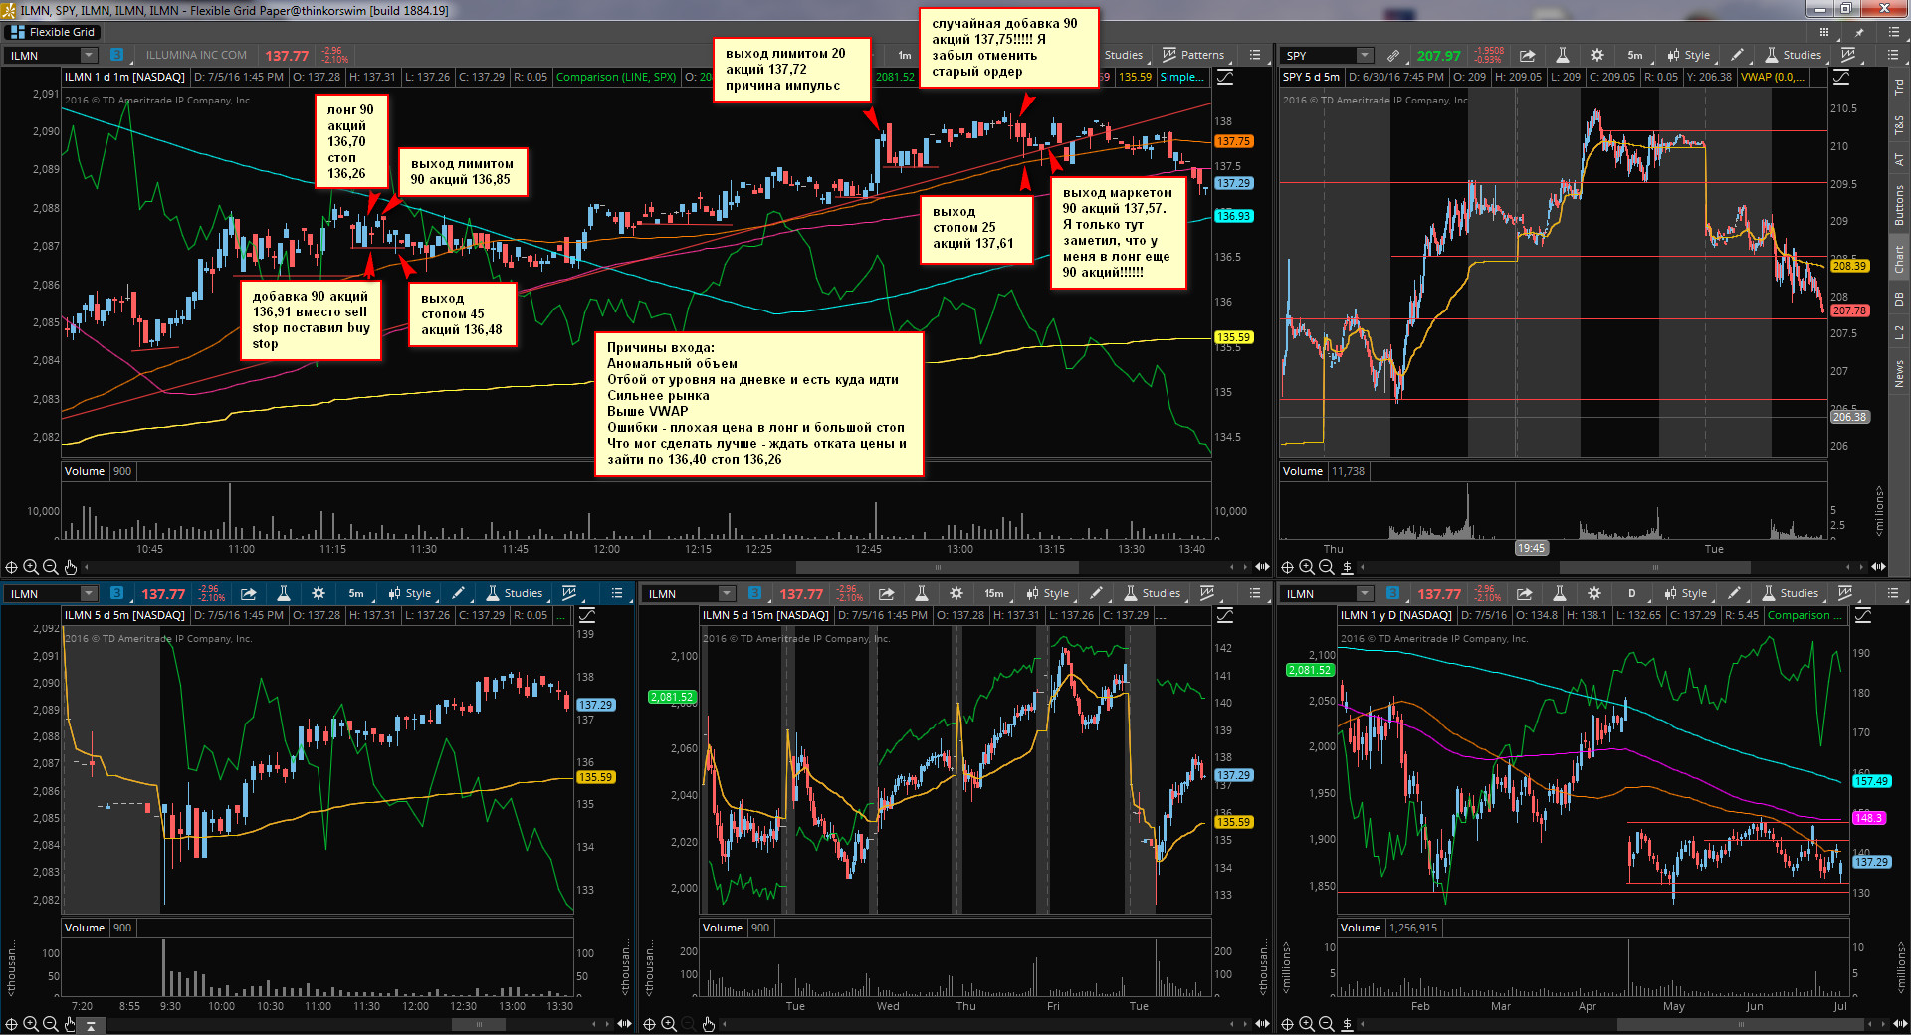Viewport: 1911px width, 1035px height.
Task: Toggle the dollar-sign icon below SPY chart
Action: coord(1347,567)
